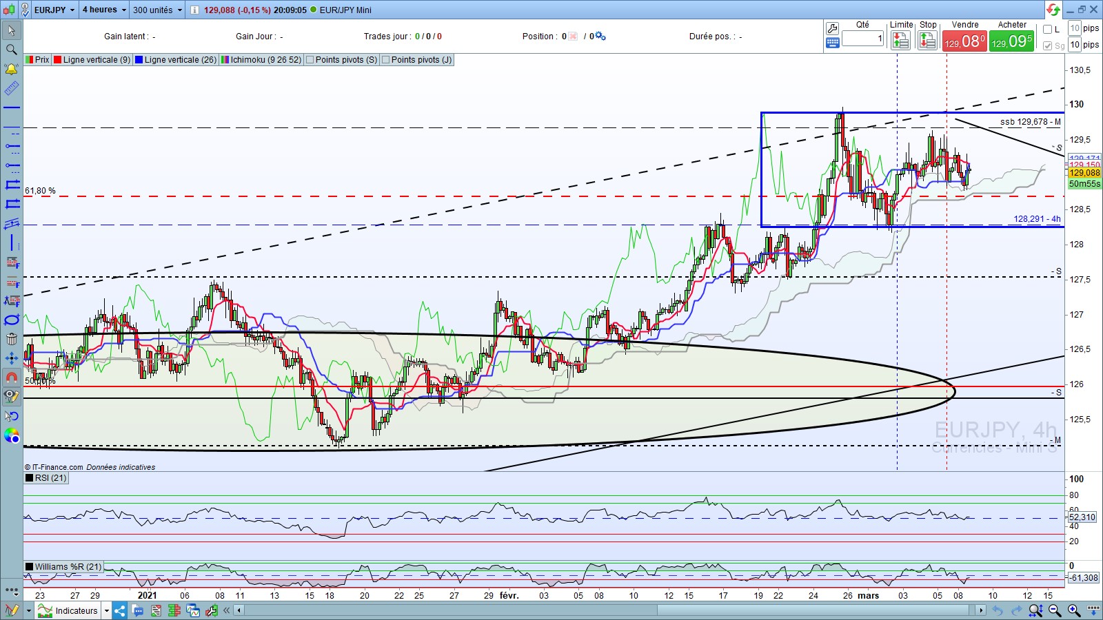The image size is (1103, 620).
Task: Activate the magnifying glass zoom tool
Action: [12, 50]
